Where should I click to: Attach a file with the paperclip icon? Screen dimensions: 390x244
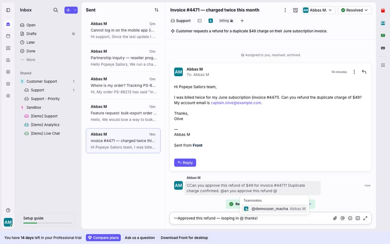click(335, 218)
